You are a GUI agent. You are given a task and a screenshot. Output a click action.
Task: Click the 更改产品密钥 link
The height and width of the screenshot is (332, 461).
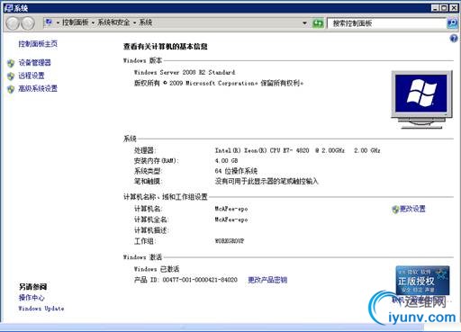pos(267,280)
